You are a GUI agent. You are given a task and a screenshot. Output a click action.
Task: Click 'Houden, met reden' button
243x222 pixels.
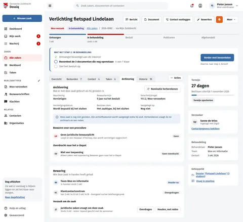pos(168,209)
